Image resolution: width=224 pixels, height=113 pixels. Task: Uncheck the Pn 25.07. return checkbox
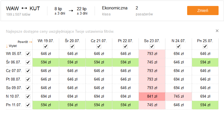(x=205, y=46)
